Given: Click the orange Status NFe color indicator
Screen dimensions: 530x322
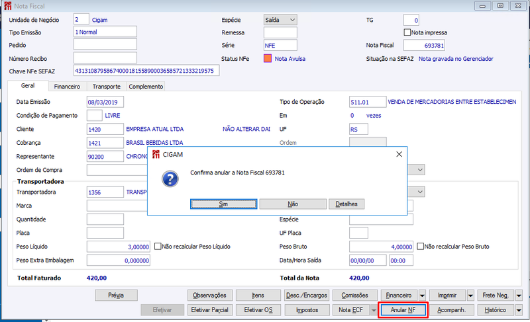Looking at the screenshot, I should 268,59.
